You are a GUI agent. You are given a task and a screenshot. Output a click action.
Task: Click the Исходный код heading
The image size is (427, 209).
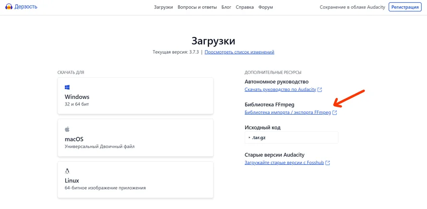pyautogui.click(x=262, y=128)
